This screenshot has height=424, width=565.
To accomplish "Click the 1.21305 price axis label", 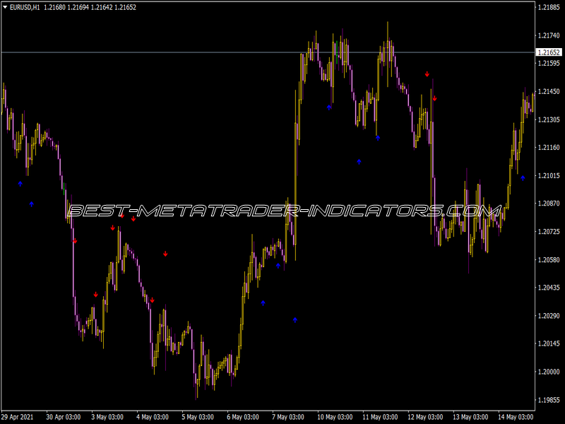I will 549,119.
